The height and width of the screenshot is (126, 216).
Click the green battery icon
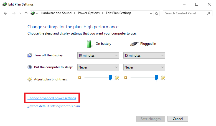pyautogui.click(x=89, y=44)
